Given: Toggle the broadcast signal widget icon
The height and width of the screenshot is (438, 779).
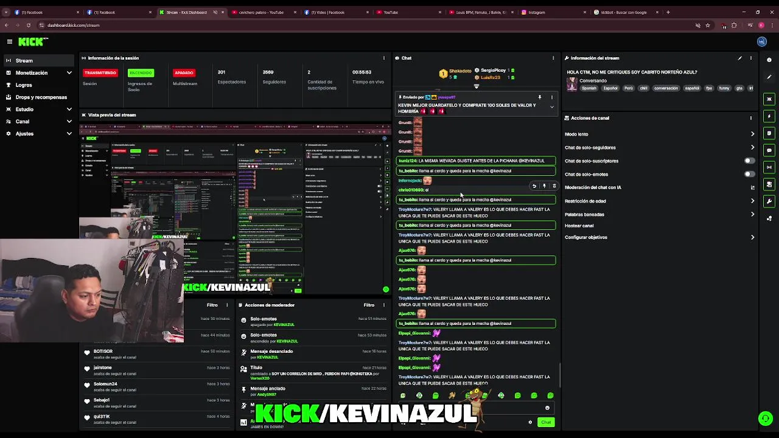Looking at the screenshot, I should point(769,167).
